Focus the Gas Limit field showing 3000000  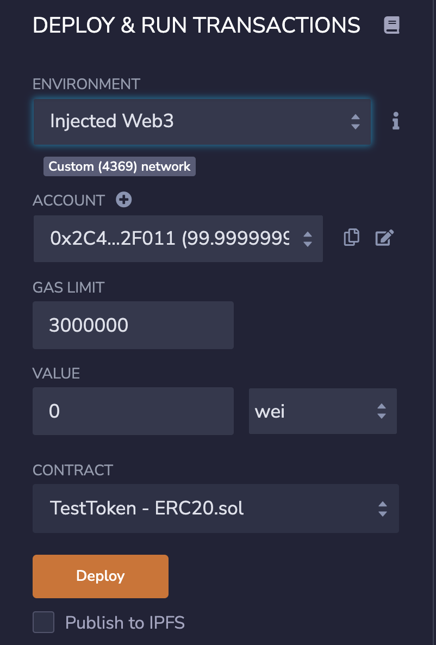pyautogui.click(x=133, y=325)
